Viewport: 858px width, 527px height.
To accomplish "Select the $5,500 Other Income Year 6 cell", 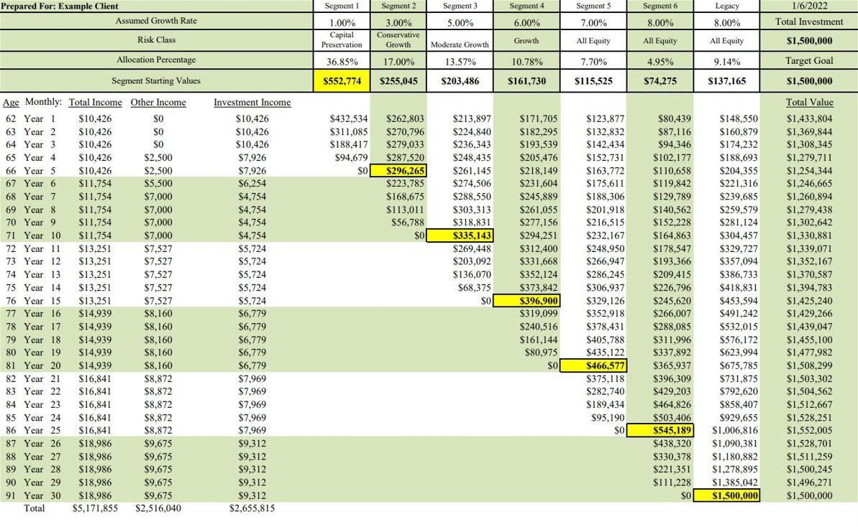I will 158,184.
